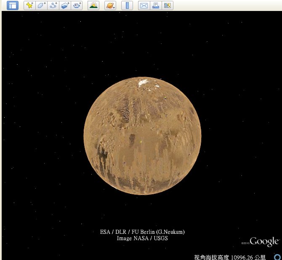This screenshot has width=282, height=260.
Task: Click the eye altitude readout in status bar
Action: [x=230, y=257]
